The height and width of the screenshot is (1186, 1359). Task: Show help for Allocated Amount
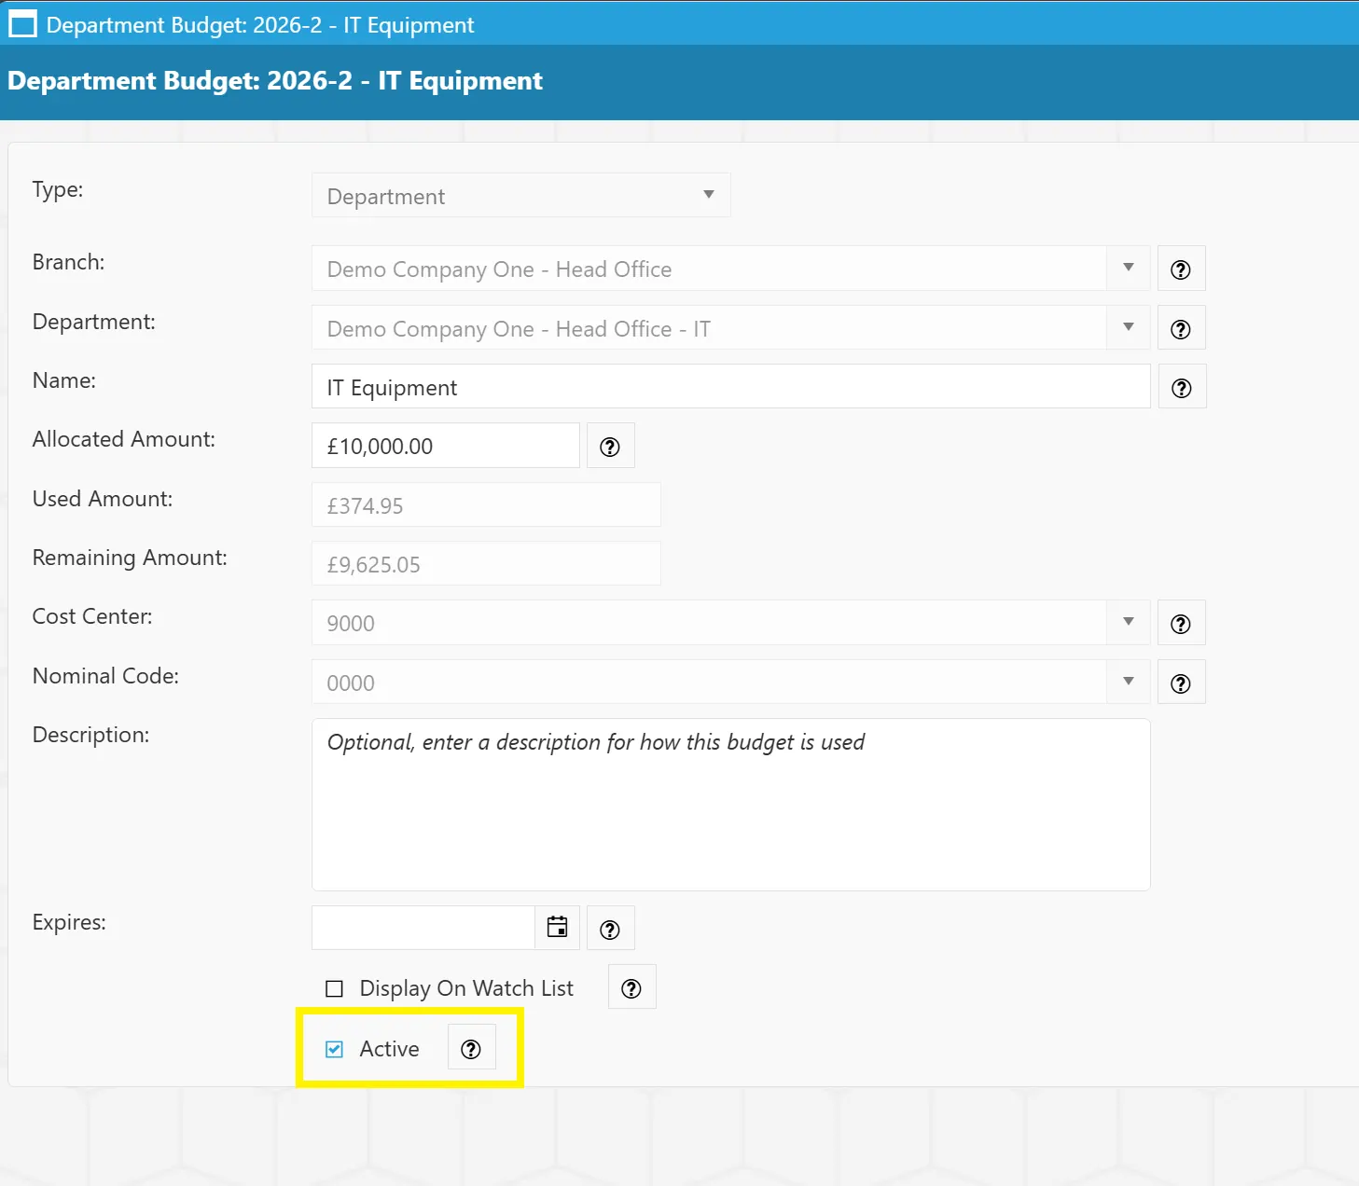coord(610,447)
